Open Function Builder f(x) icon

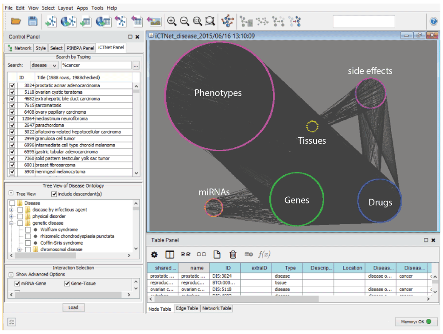(264, 254)
